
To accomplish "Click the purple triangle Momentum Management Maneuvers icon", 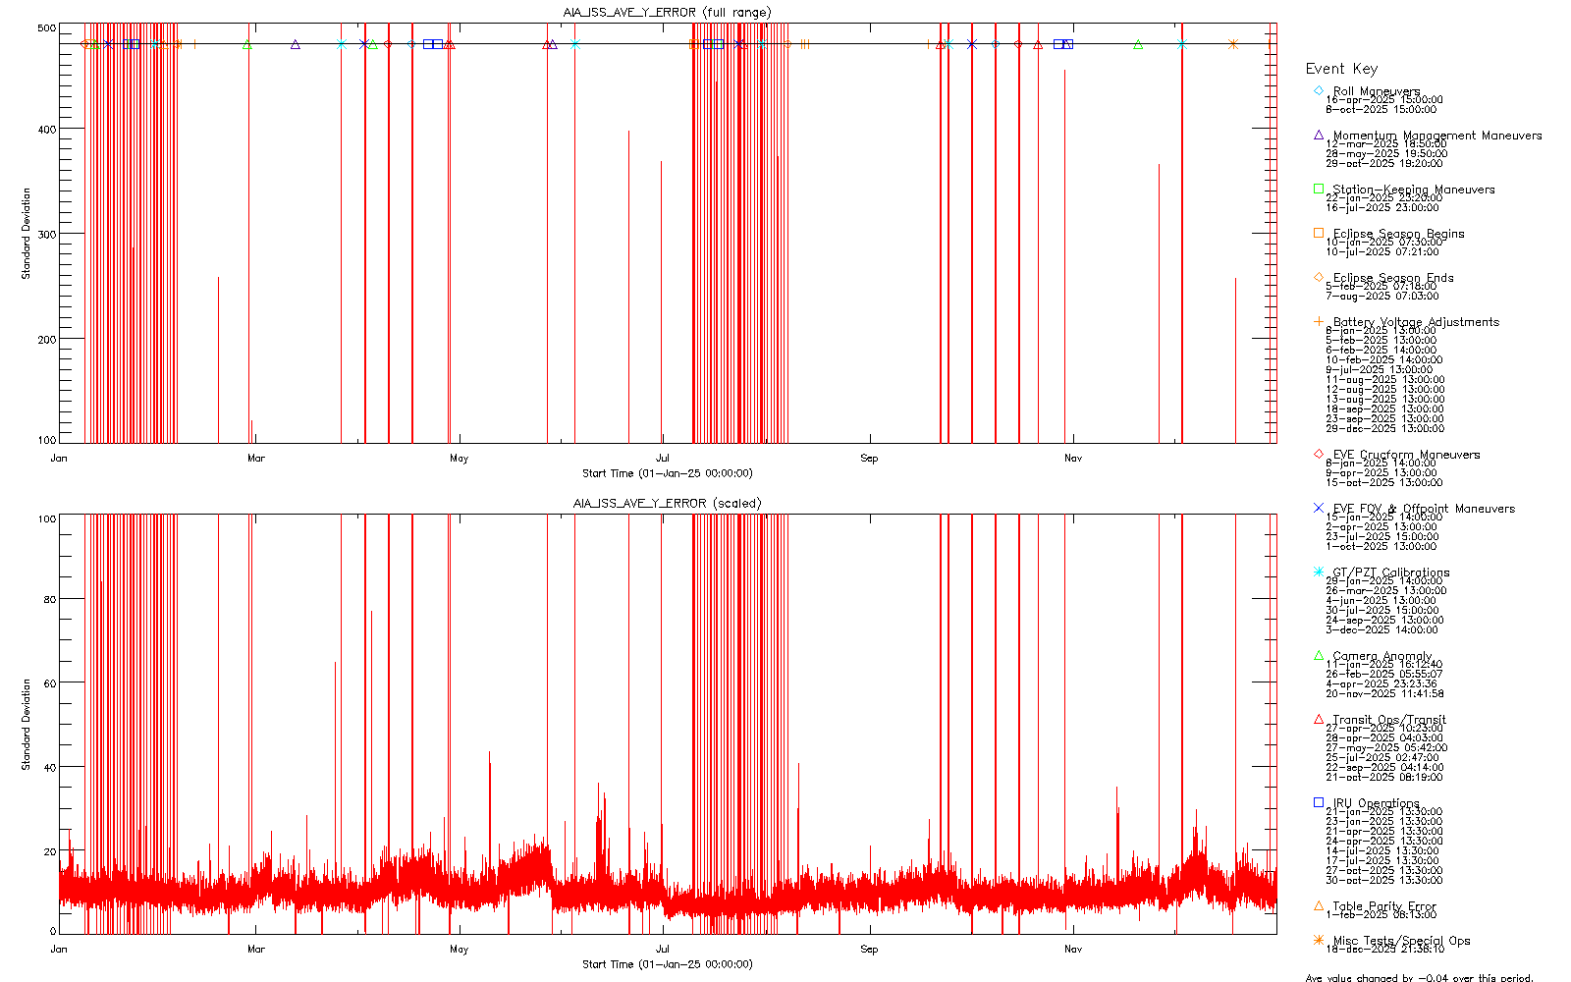I will tap(1319, 135).
